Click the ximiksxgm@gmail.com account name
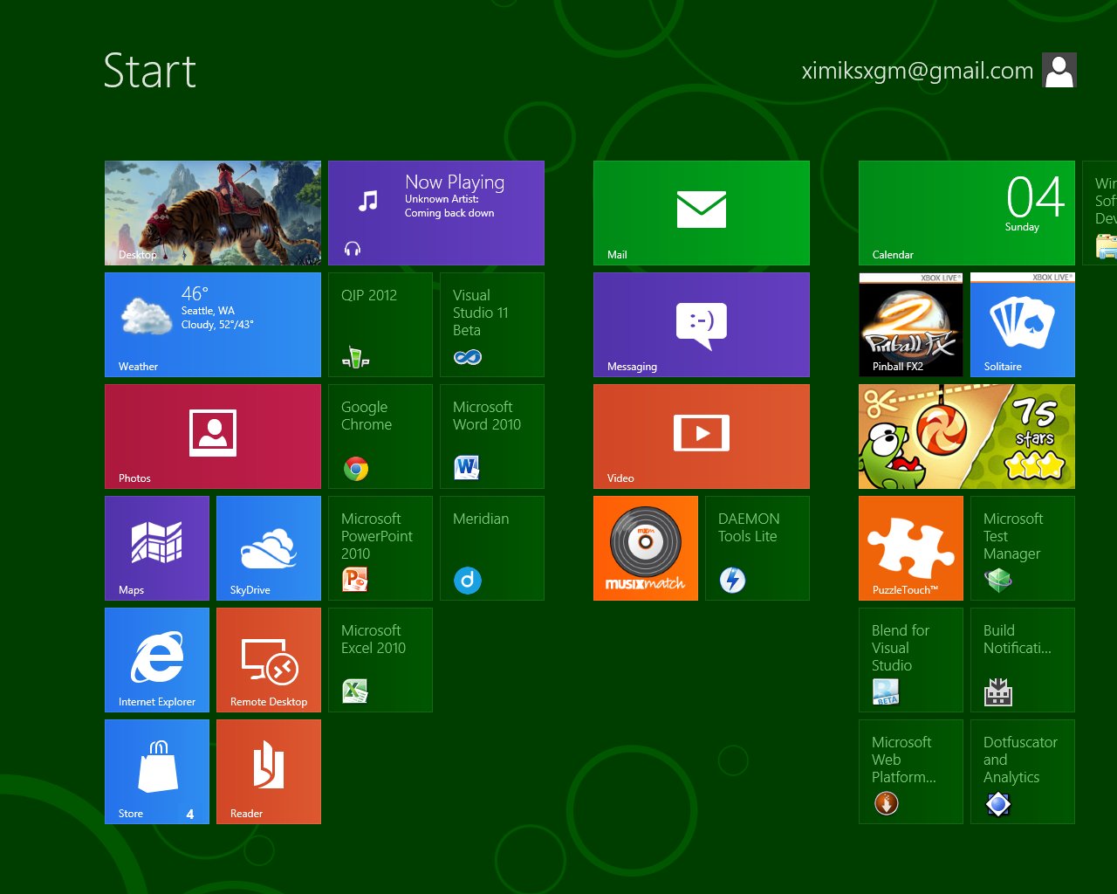The image size is (1117, 894). coord(917,71)
